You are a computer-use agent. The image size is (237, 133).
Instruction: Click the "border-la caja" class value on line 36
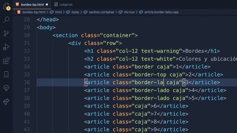point(157,82)
